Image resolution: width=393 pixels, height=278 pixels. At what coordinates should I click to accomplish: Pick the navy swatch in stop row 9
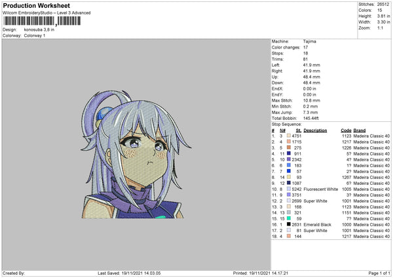[x=289, y=183]
